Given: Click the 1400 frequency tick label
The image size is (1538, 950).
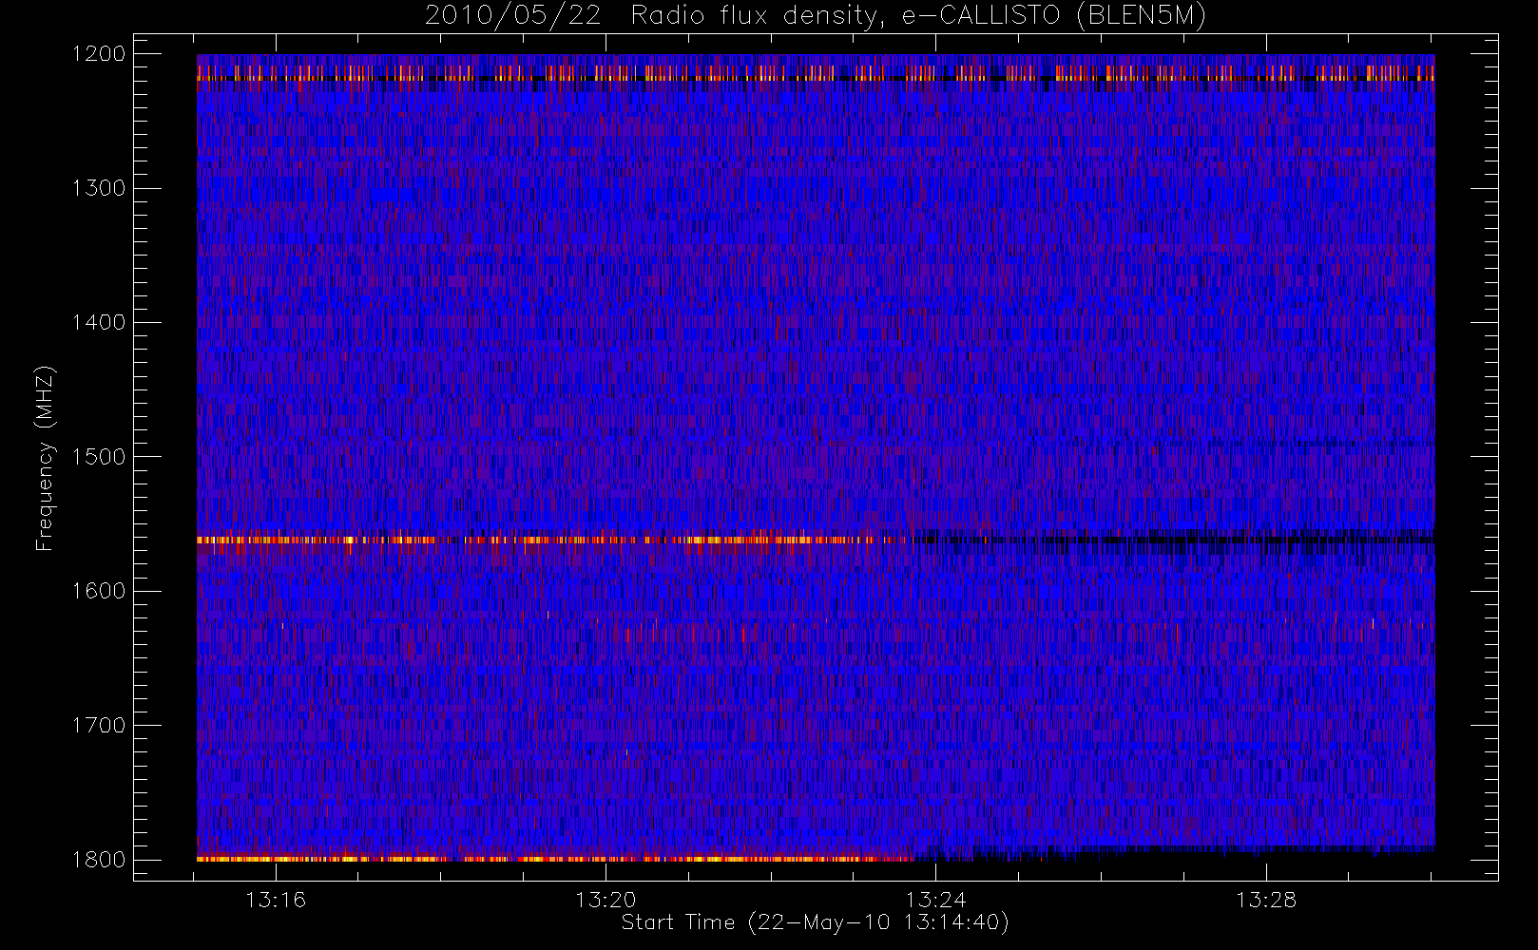Looking at the screenshot, I should [x=100, y=322].
